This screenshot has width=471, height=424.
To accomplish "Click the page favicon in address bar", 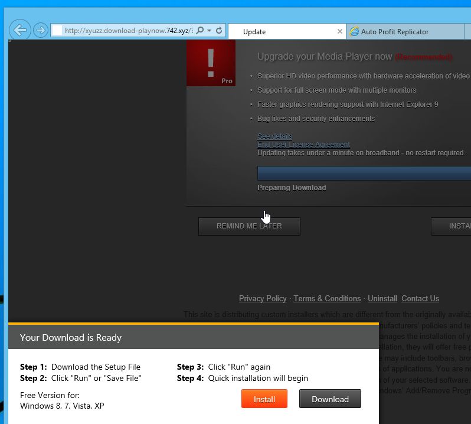I will [57, 30].
